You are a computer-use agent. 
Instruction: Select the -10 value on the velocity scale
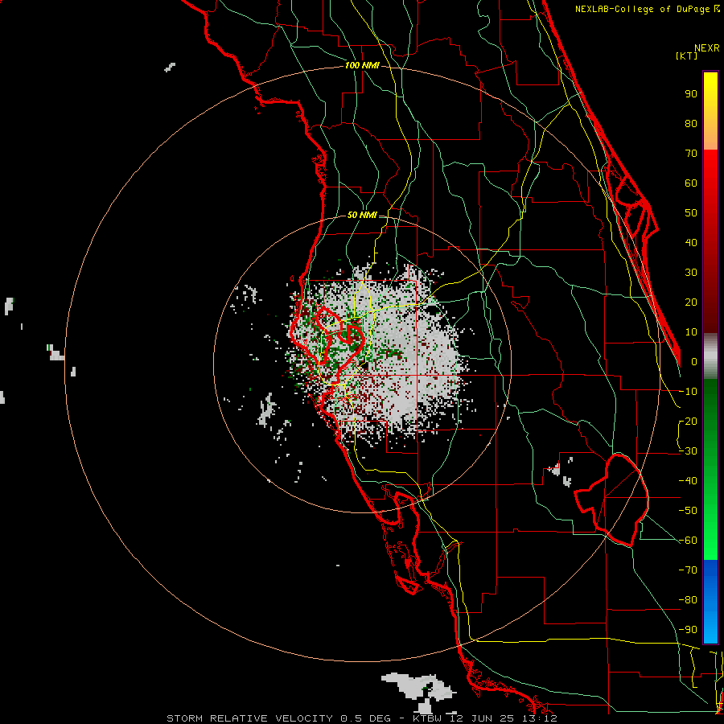[x=688, y=392]
